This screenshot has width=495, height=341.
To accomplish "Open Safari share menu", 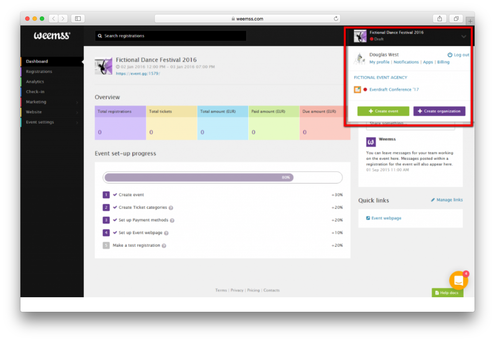I will pyautogui.click(x=440, y=19).
